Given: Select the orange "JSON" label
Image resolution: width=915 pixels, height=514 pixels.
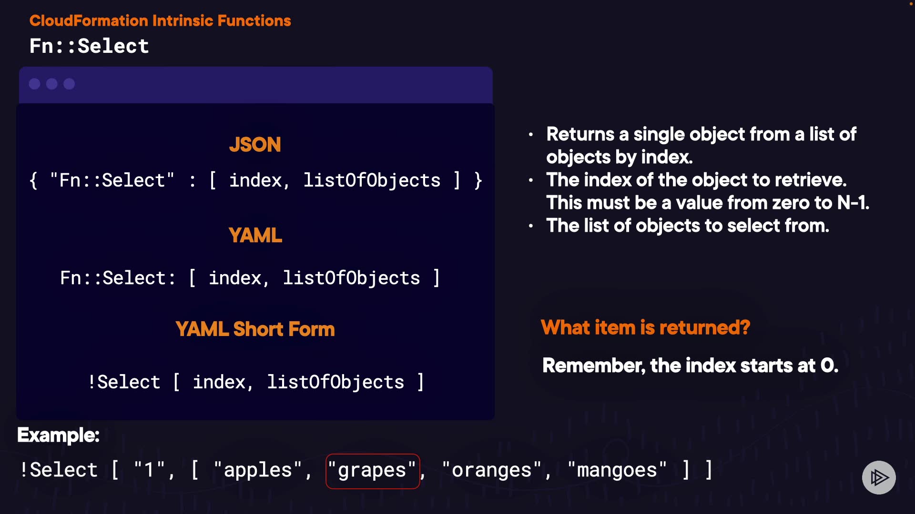Looking at the screenshot, I should pyautogui.click(x=255, y=145).
